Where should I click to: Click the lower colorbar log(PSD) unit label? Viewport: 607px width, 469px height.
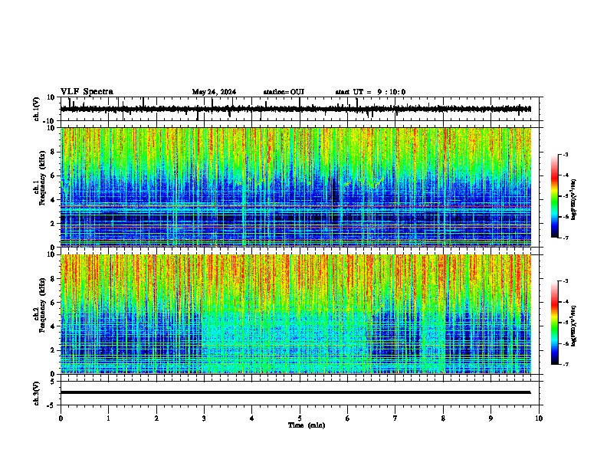coord(574,326)
